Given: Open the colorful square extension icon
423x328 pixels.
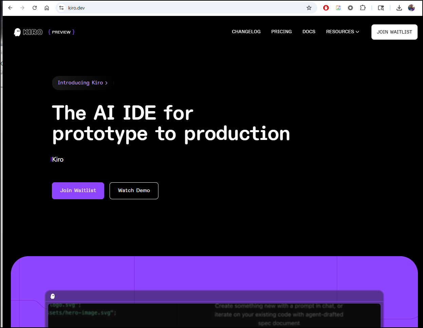Looking at the screenshot, I should point(338,8).
